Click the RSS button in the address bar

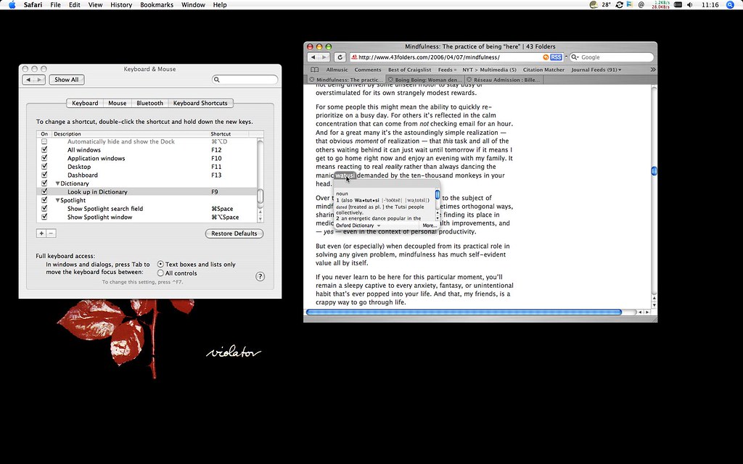557,57
